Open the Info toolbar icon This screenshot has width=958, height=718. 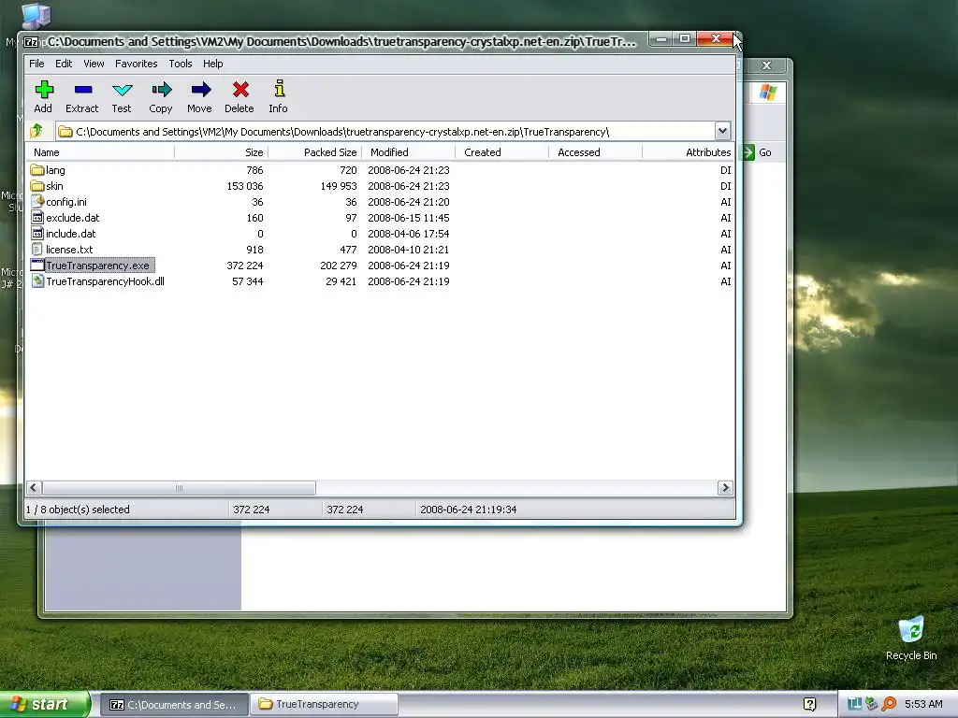point(279,89)
